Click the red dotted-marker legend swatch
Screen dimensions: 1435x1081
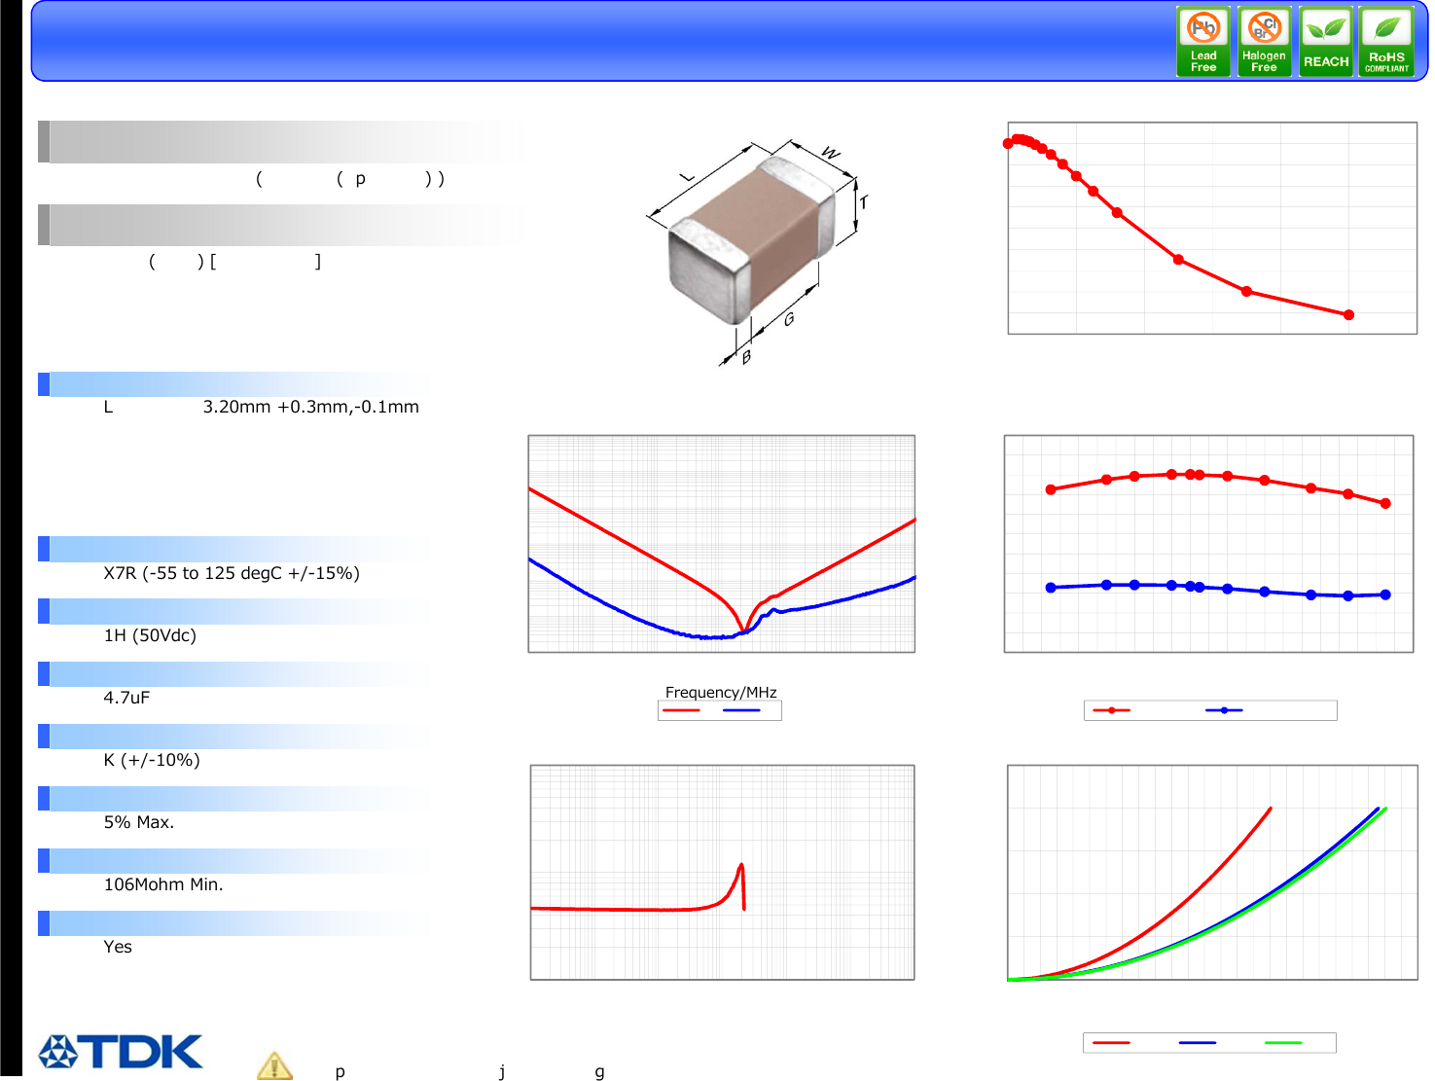coord(1111,710)
